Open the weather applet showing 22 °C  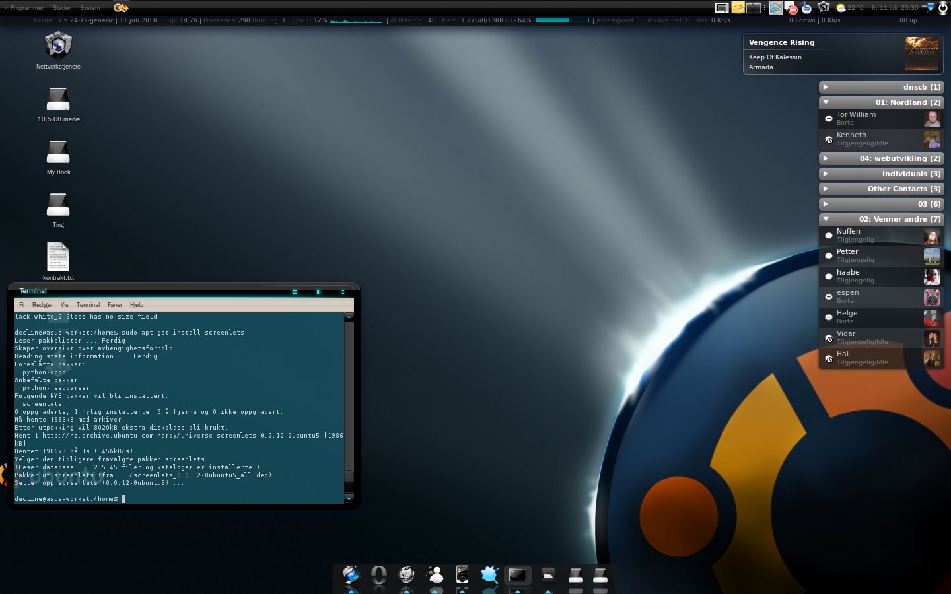pos(850,8)
